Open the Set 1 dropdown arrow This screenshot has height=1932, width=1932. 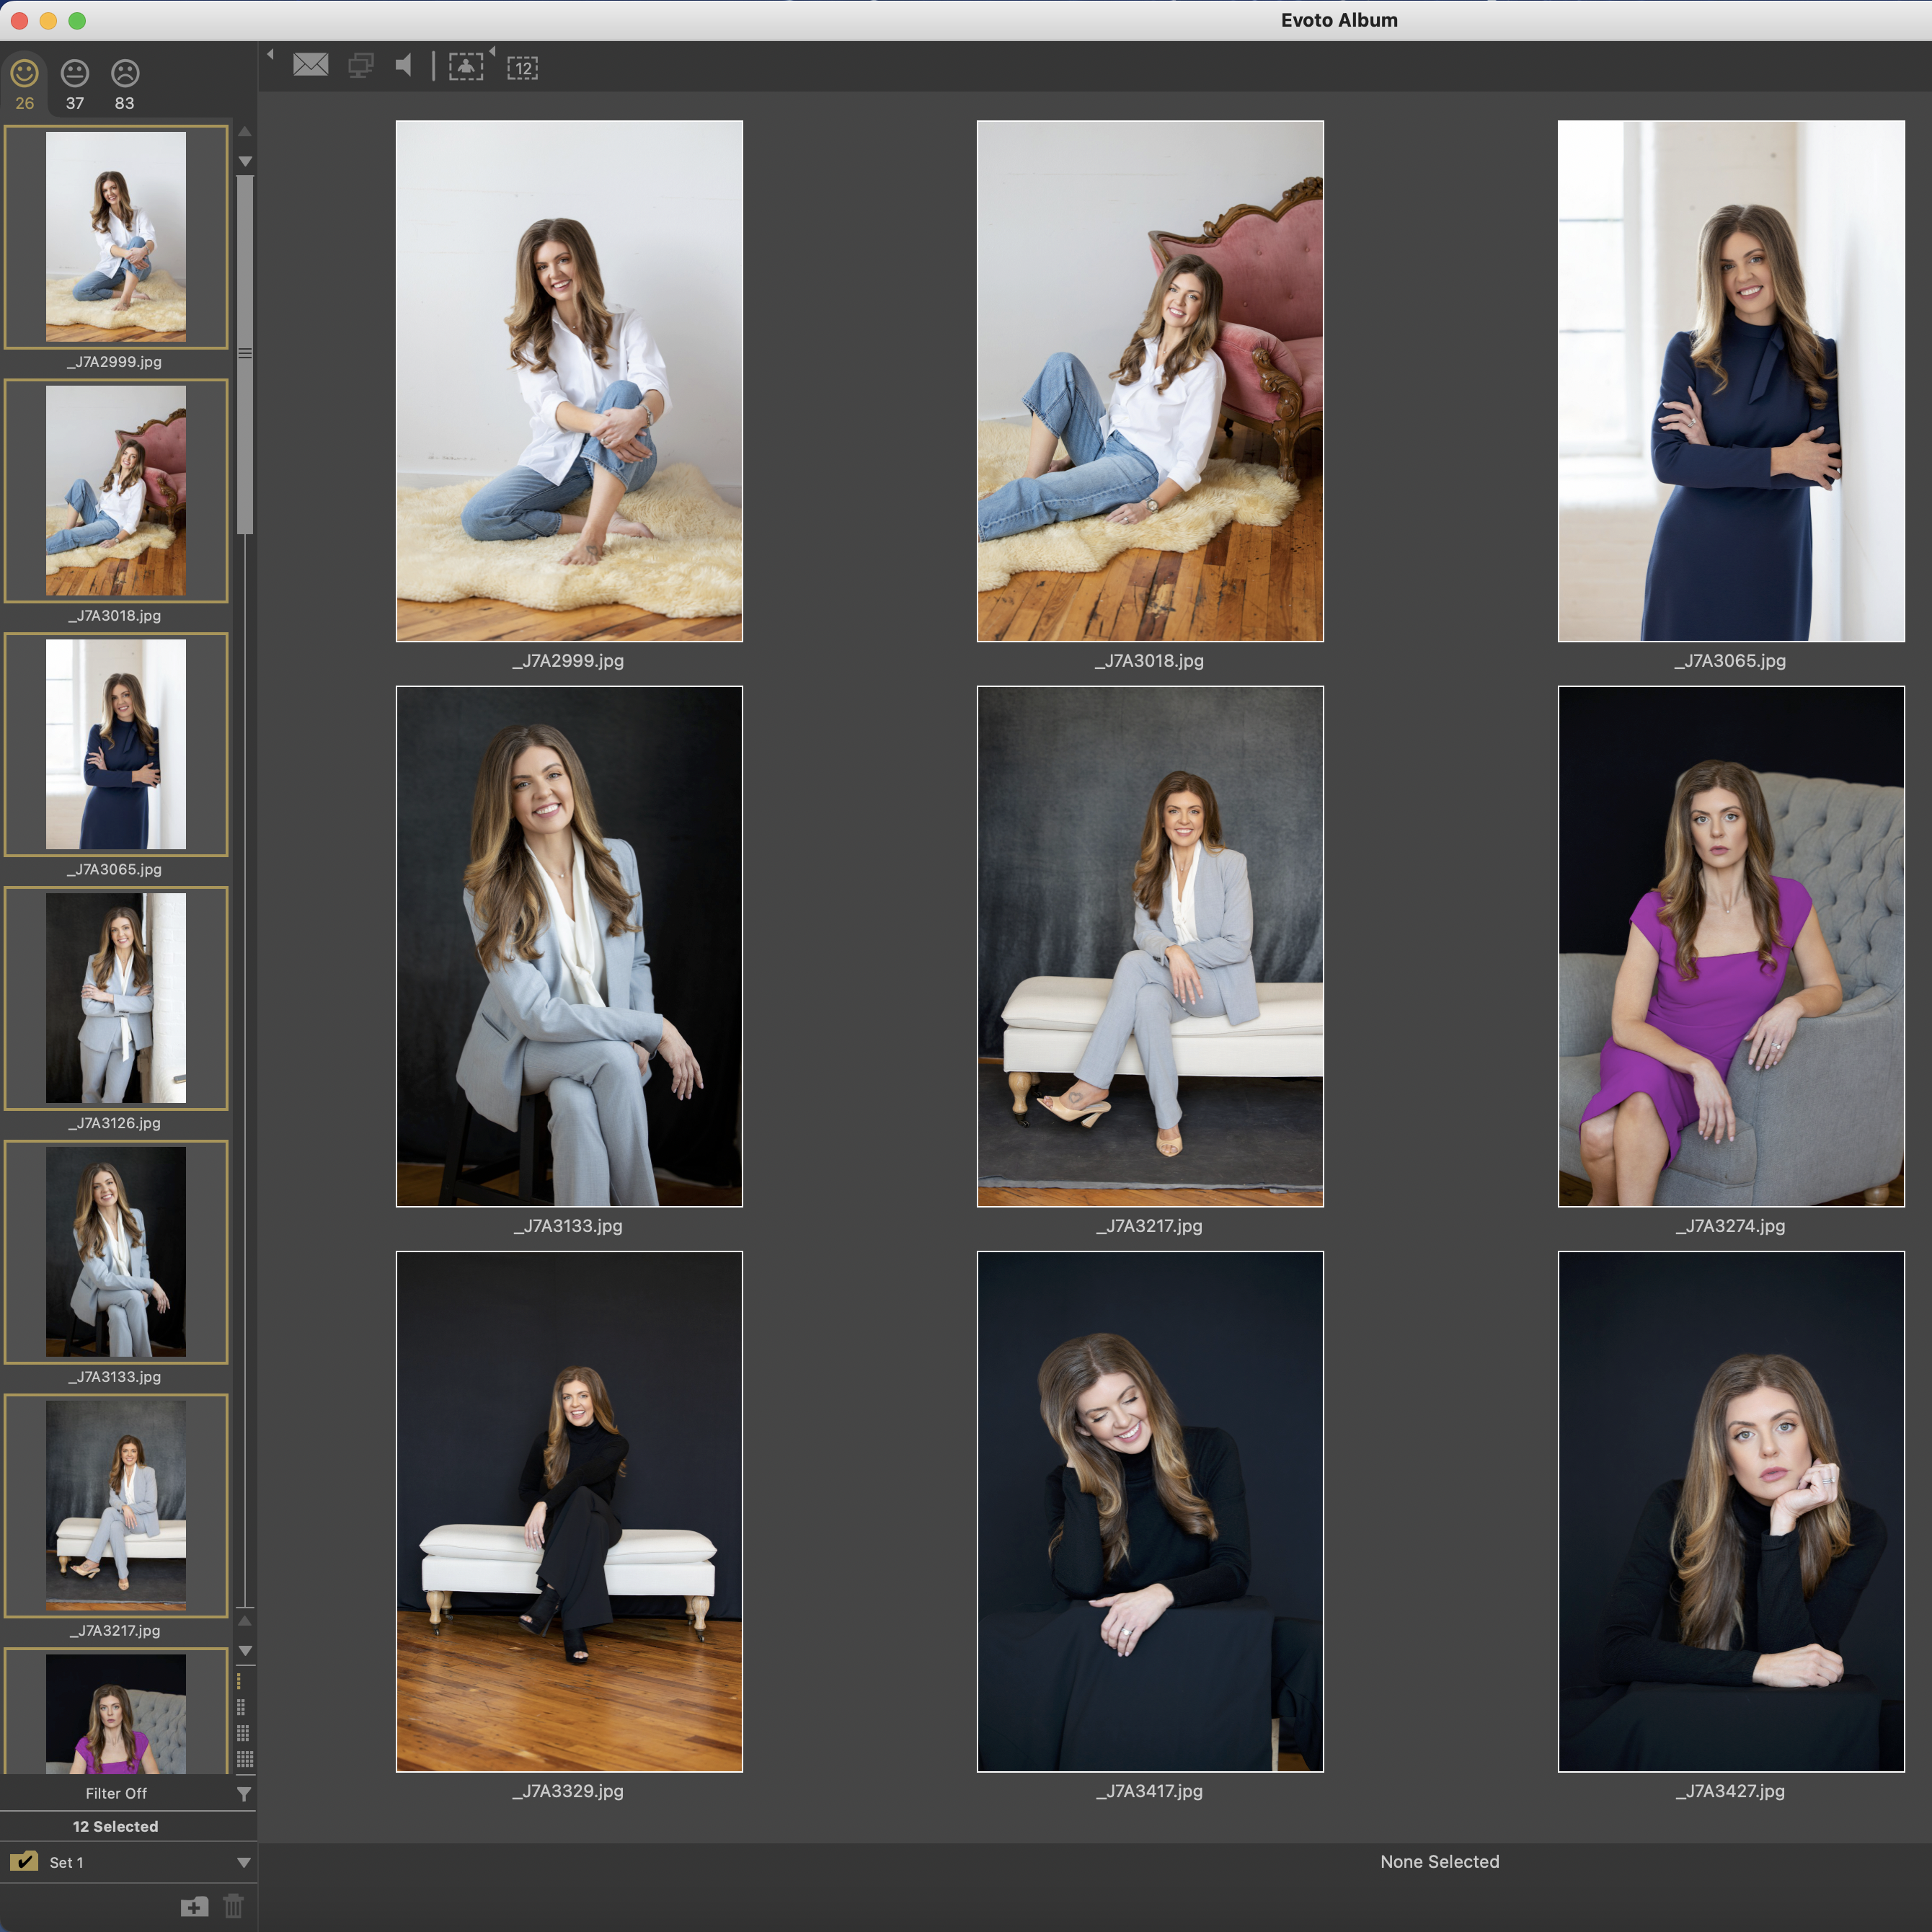(x=243, y=1863)
